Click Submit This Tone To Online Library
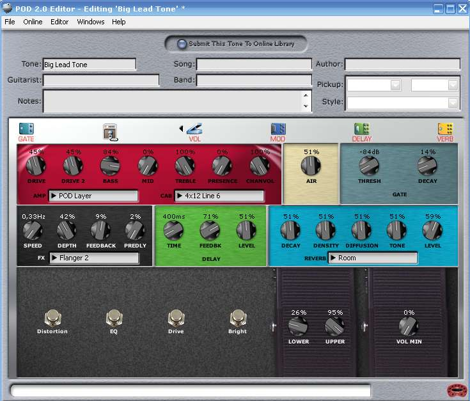 (236, 44)
